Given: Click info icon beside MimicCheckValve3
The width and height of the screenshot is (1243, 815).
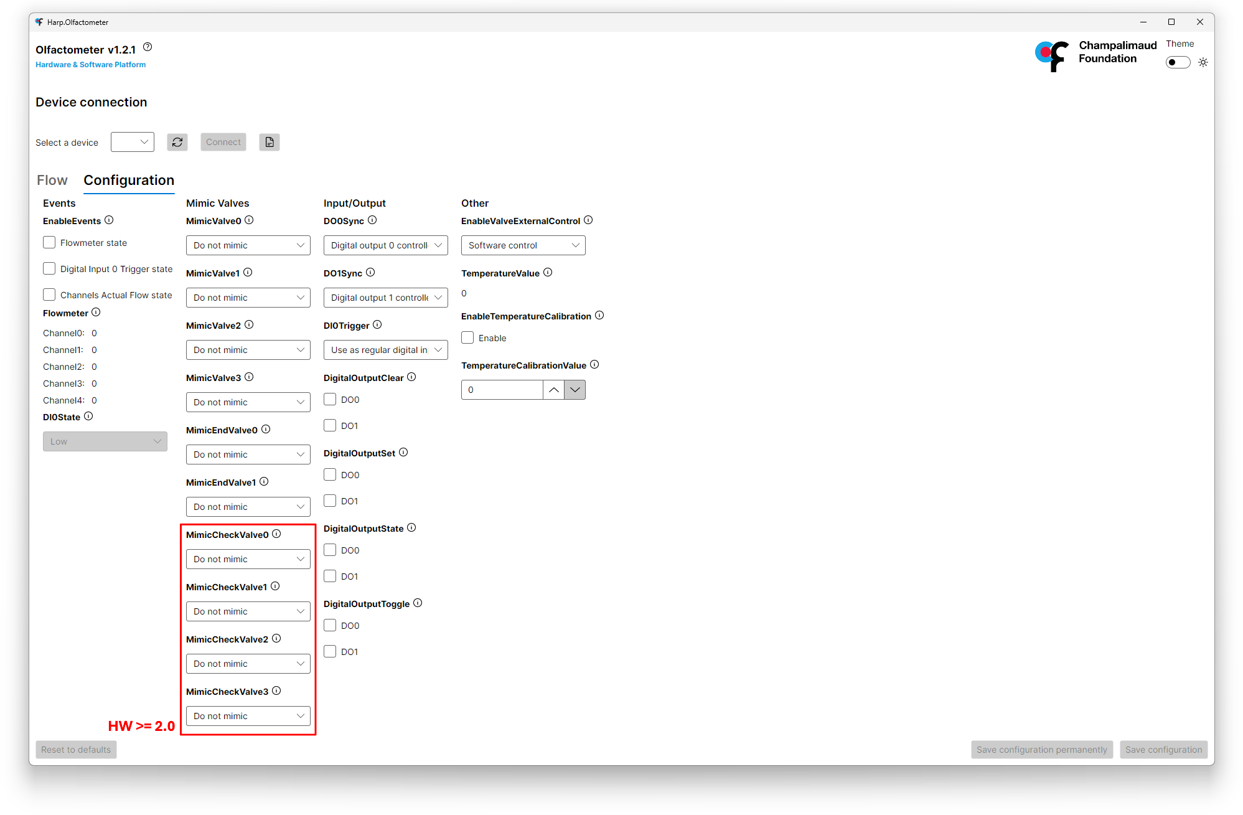Looking at the screenshot, I should pos(276,691).
